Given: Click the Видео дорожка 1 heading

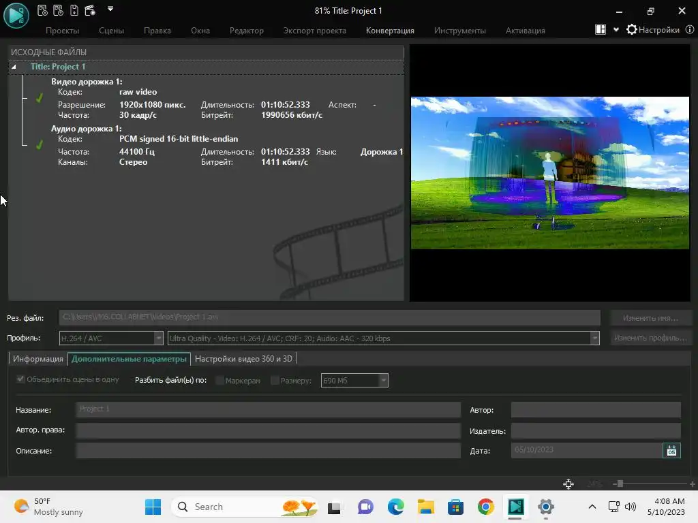Looking at the screenshot, I should (x=87, y=82).
